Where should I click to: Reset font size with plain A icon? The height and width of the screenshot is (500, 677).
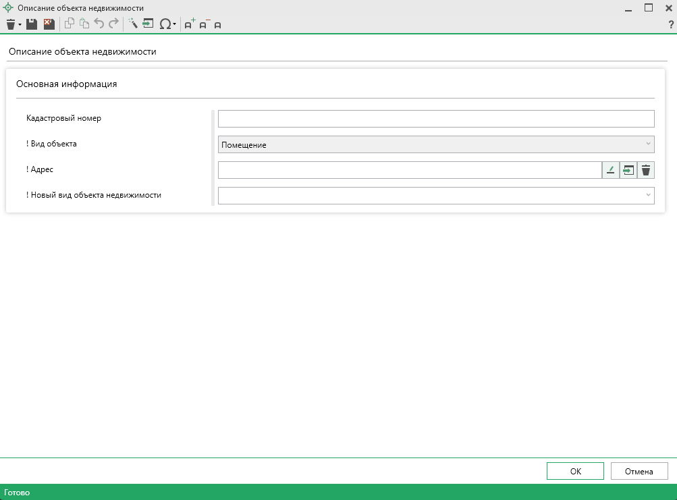click(x=217, y=25)
